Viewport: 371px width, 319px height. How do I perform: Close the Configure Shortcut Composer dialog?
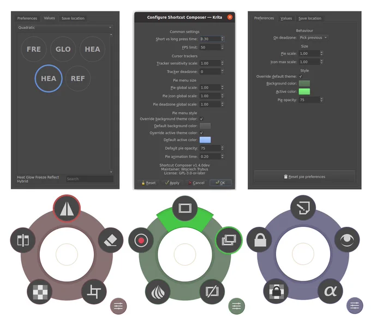pyautogui.click(x=230, y=17)
